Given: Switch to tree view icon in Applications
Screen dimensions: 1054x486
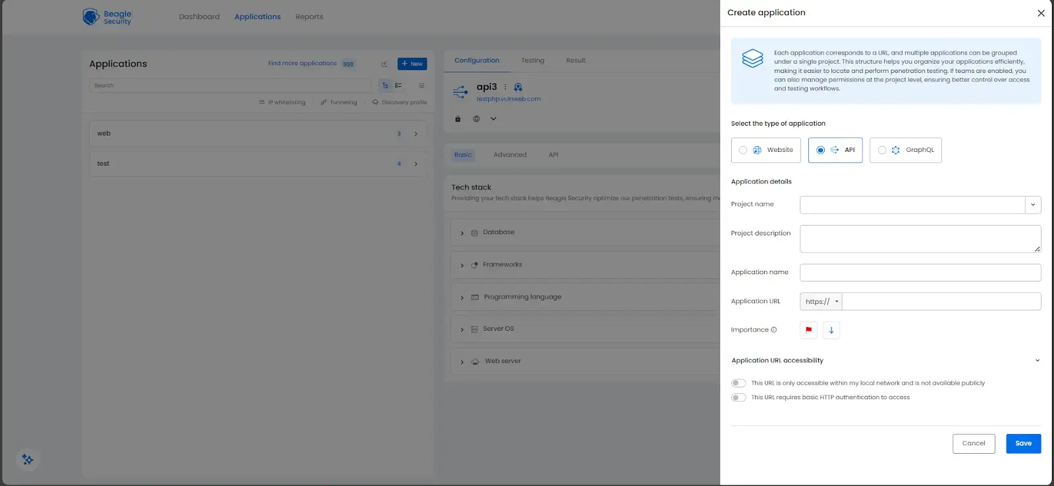Looking at the screenshot, I should 385,85.
